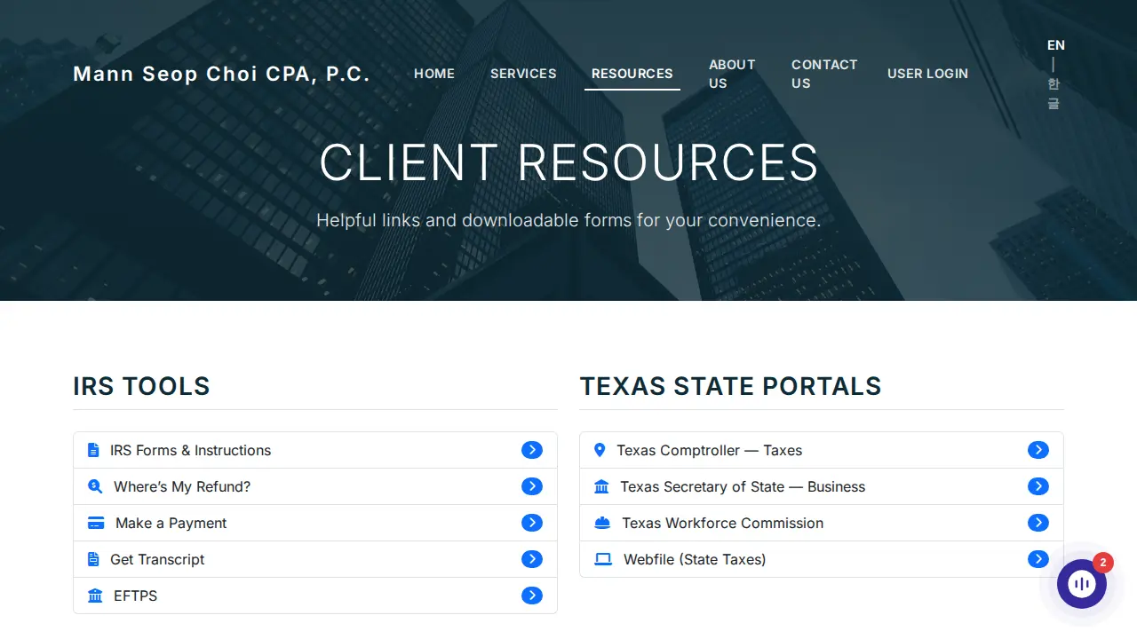Click the arrow for Webfile (State Taxes)
The width and height of the screenshot is (1137, 639).
click(1038, 559)
